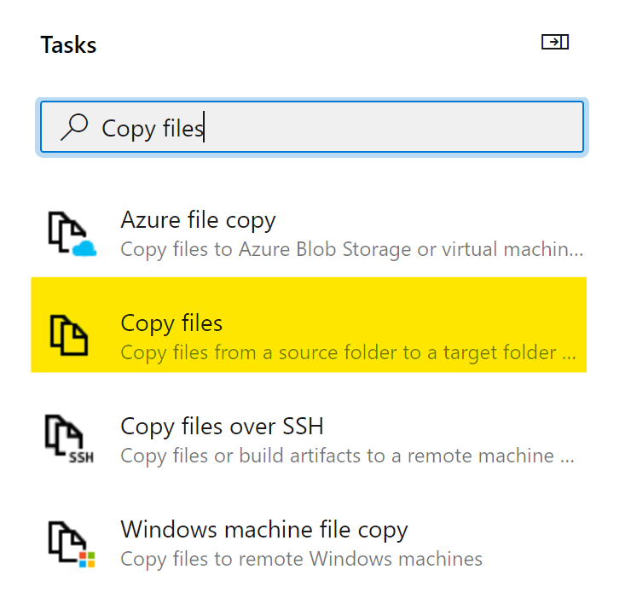Click the blue cloud badge on Azure icon
Image resolution: width=631 pixels, height=616 pixels.
(85, 247)
